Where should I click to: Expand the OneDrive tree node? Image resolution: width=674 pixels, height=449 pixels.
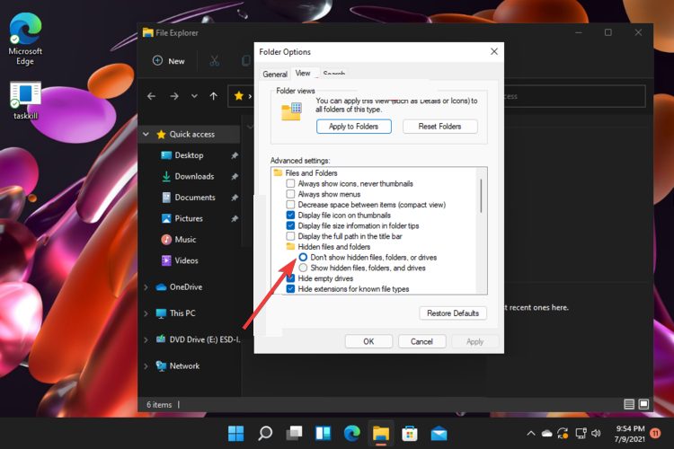[x=146, y=287]
